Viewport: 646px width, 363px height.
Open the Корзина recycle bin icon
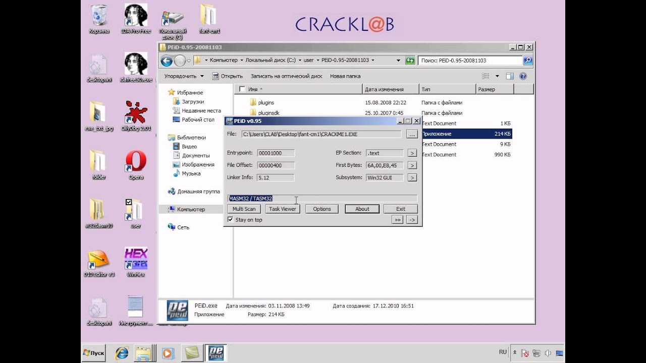99,19
